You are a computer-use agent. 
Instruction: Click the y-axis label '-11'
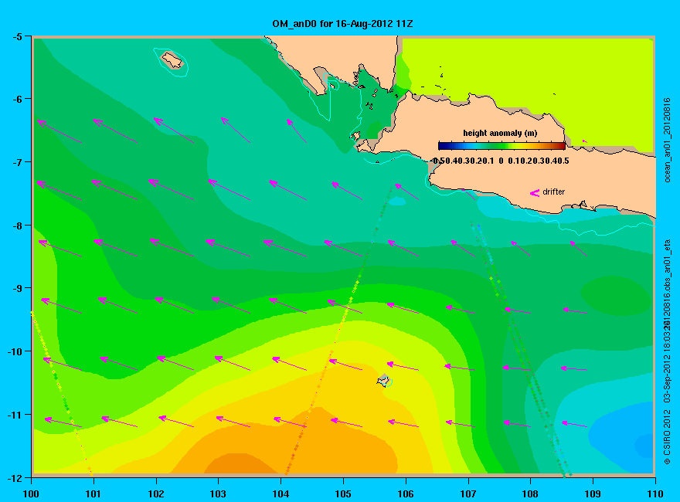coord(15,415)
